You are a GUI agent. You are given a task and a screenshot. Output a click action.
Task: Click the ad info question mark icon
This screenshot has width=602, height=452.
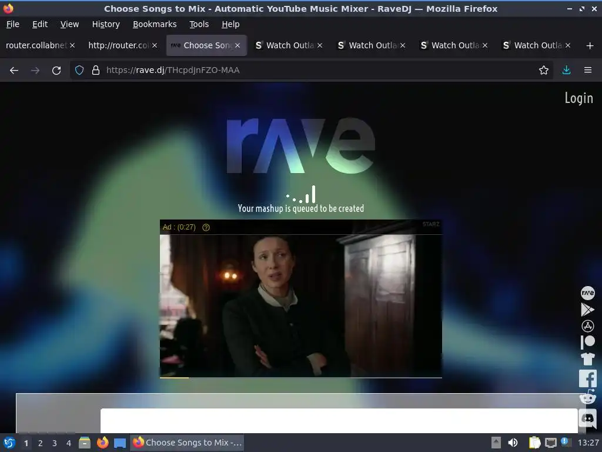pos(206,228)
